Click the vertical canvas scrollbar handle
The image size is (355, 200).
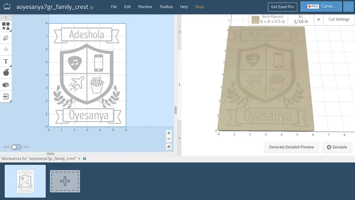pos(175,110)
